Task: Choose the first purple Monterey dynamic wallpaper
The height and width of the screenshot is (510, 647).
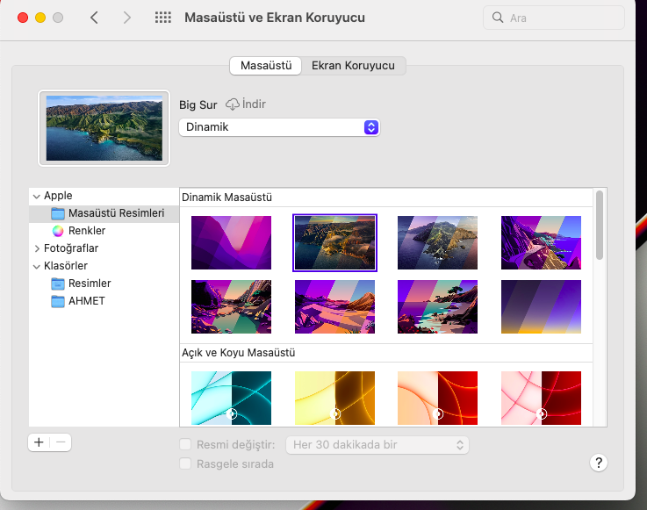Action: (231, 242)
